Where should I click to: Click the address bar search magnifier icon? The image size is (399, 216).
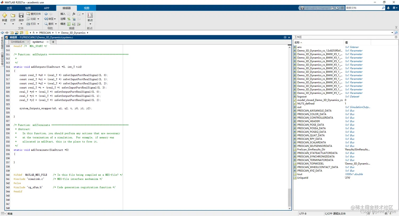(396, 33)
